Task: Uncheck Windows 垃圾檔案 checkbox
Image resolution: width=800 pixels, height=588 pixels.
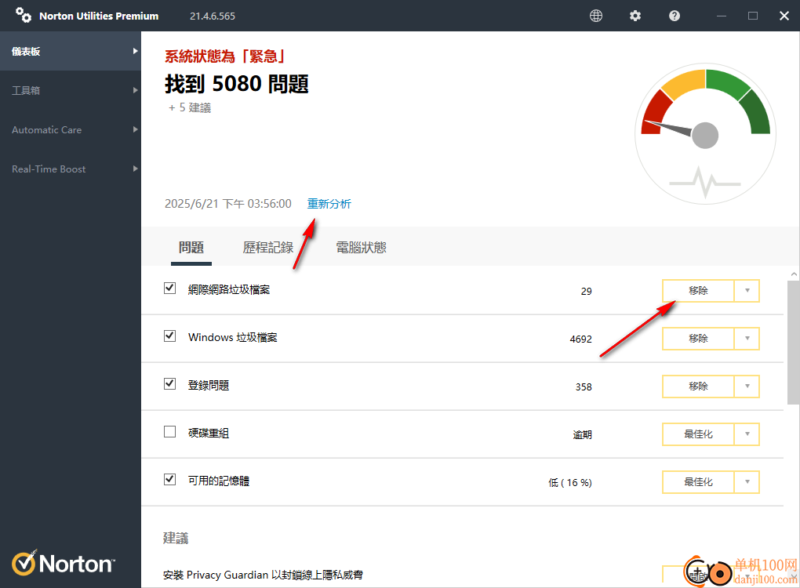Action: 170,336
